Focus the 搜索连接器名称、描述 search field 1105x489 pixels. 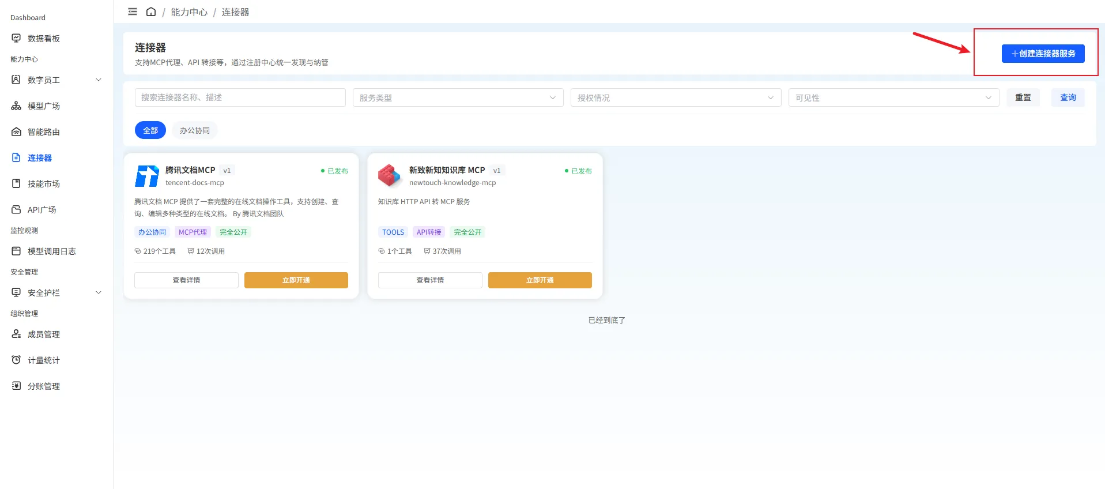click(x=240, y=97)
